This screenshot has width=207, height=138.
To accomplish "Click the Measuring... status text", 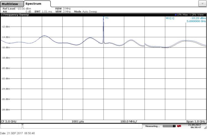I will coord(152,126).
